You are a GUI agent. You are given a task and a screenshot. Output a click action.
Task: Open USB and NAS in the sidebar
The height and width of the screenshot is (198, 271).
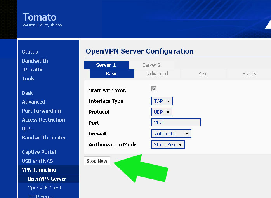(38, 161)
